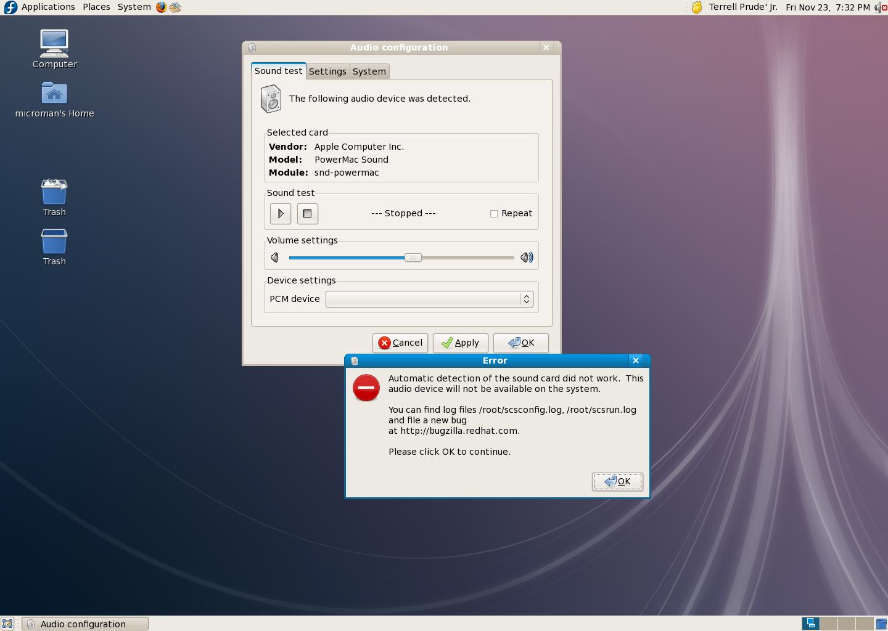Viewport: 888px width, 631px height.
Task: Click the red error stop icon
Action: 366,388
